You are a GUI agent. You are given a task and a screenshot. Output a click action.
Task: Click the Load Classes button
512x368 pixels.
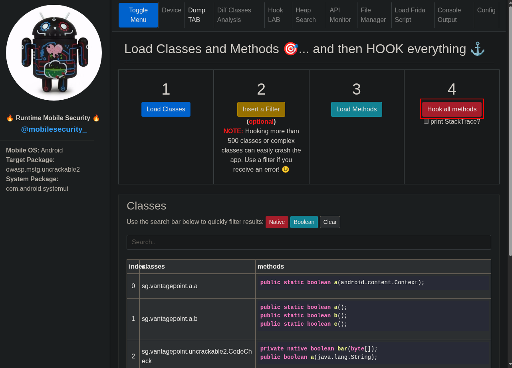pyautogui.click(x=166, y=109)
